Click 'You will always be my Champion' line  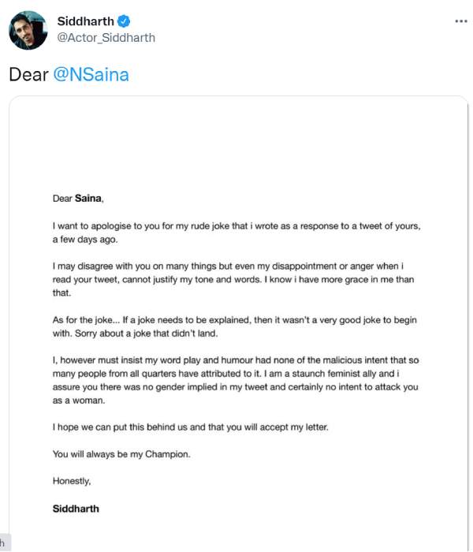click(121, 454)
